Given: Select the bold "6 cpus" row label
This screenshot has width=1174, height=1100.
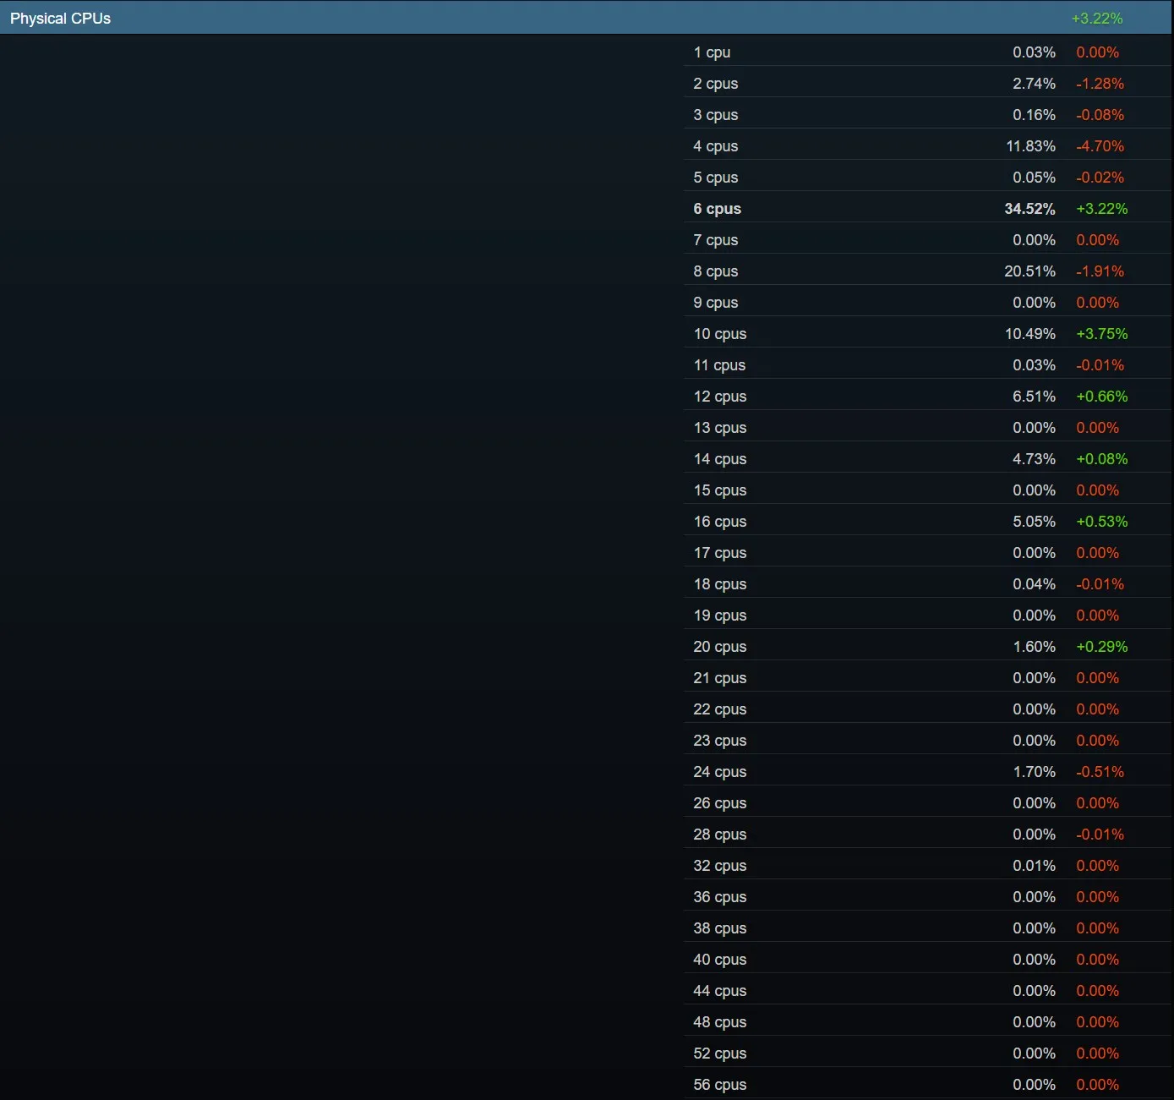Looking at the screenshot, I should pyautogui.click(x=717, y=209).
